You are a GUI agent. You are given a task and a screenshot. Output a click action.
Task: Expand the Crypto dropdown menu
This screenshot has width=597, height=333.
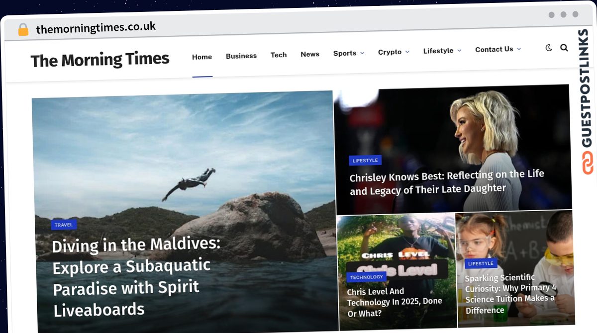click(393, 52)
